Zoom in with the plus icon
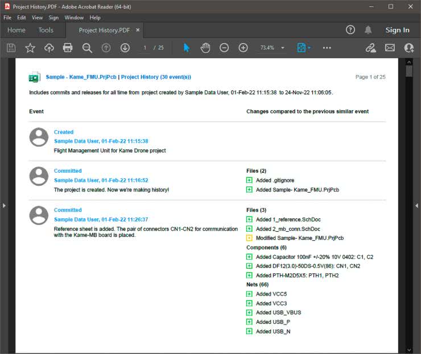Viewport: 421px width, 354px height. click(x=243, y=48)
